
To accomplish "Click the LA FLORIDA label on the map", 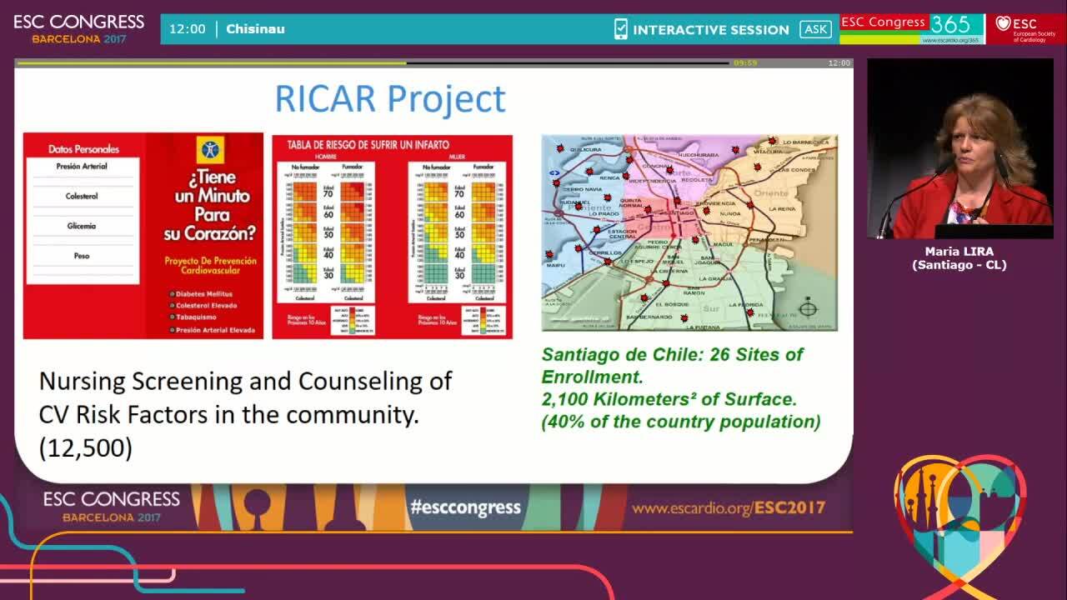I will 746,305.
